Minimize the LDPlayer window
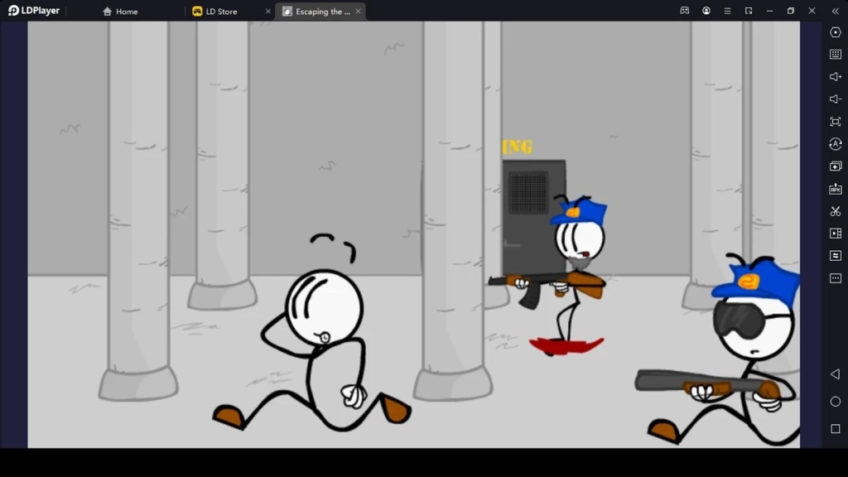 coord(769,11)
